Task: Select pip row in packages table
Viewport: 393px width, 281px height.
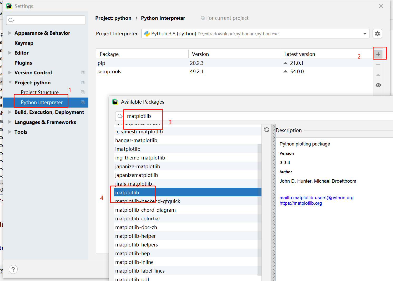Action: click(235, 63)
